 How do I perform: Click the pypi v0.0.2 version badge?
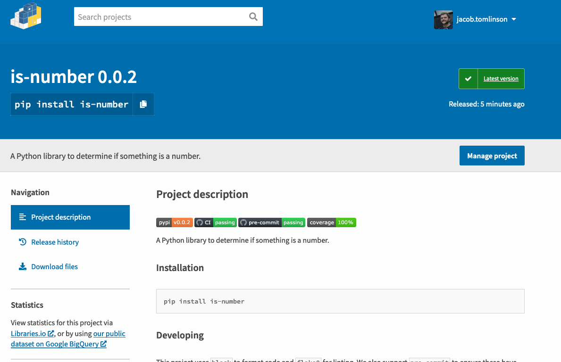click(174, 222)
